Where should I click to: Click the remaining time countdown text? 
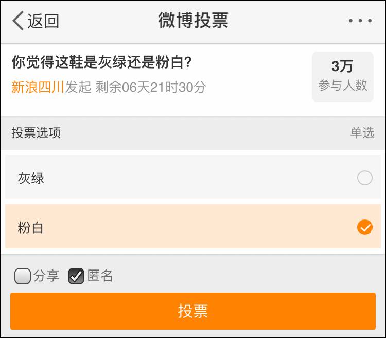150,87
